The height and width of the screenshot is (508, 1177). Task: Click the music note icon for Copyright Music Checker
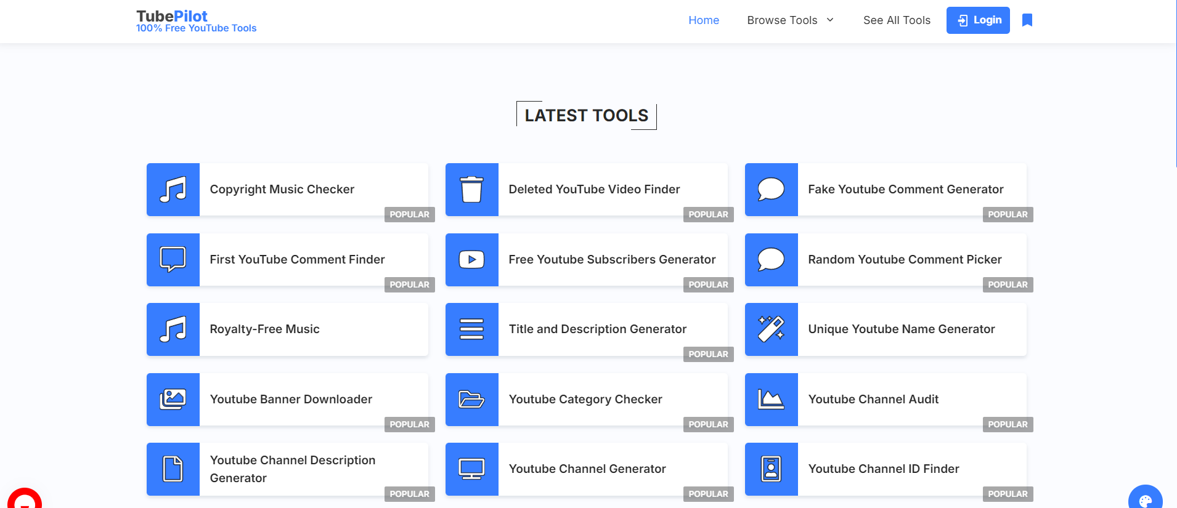coord(173,190)
